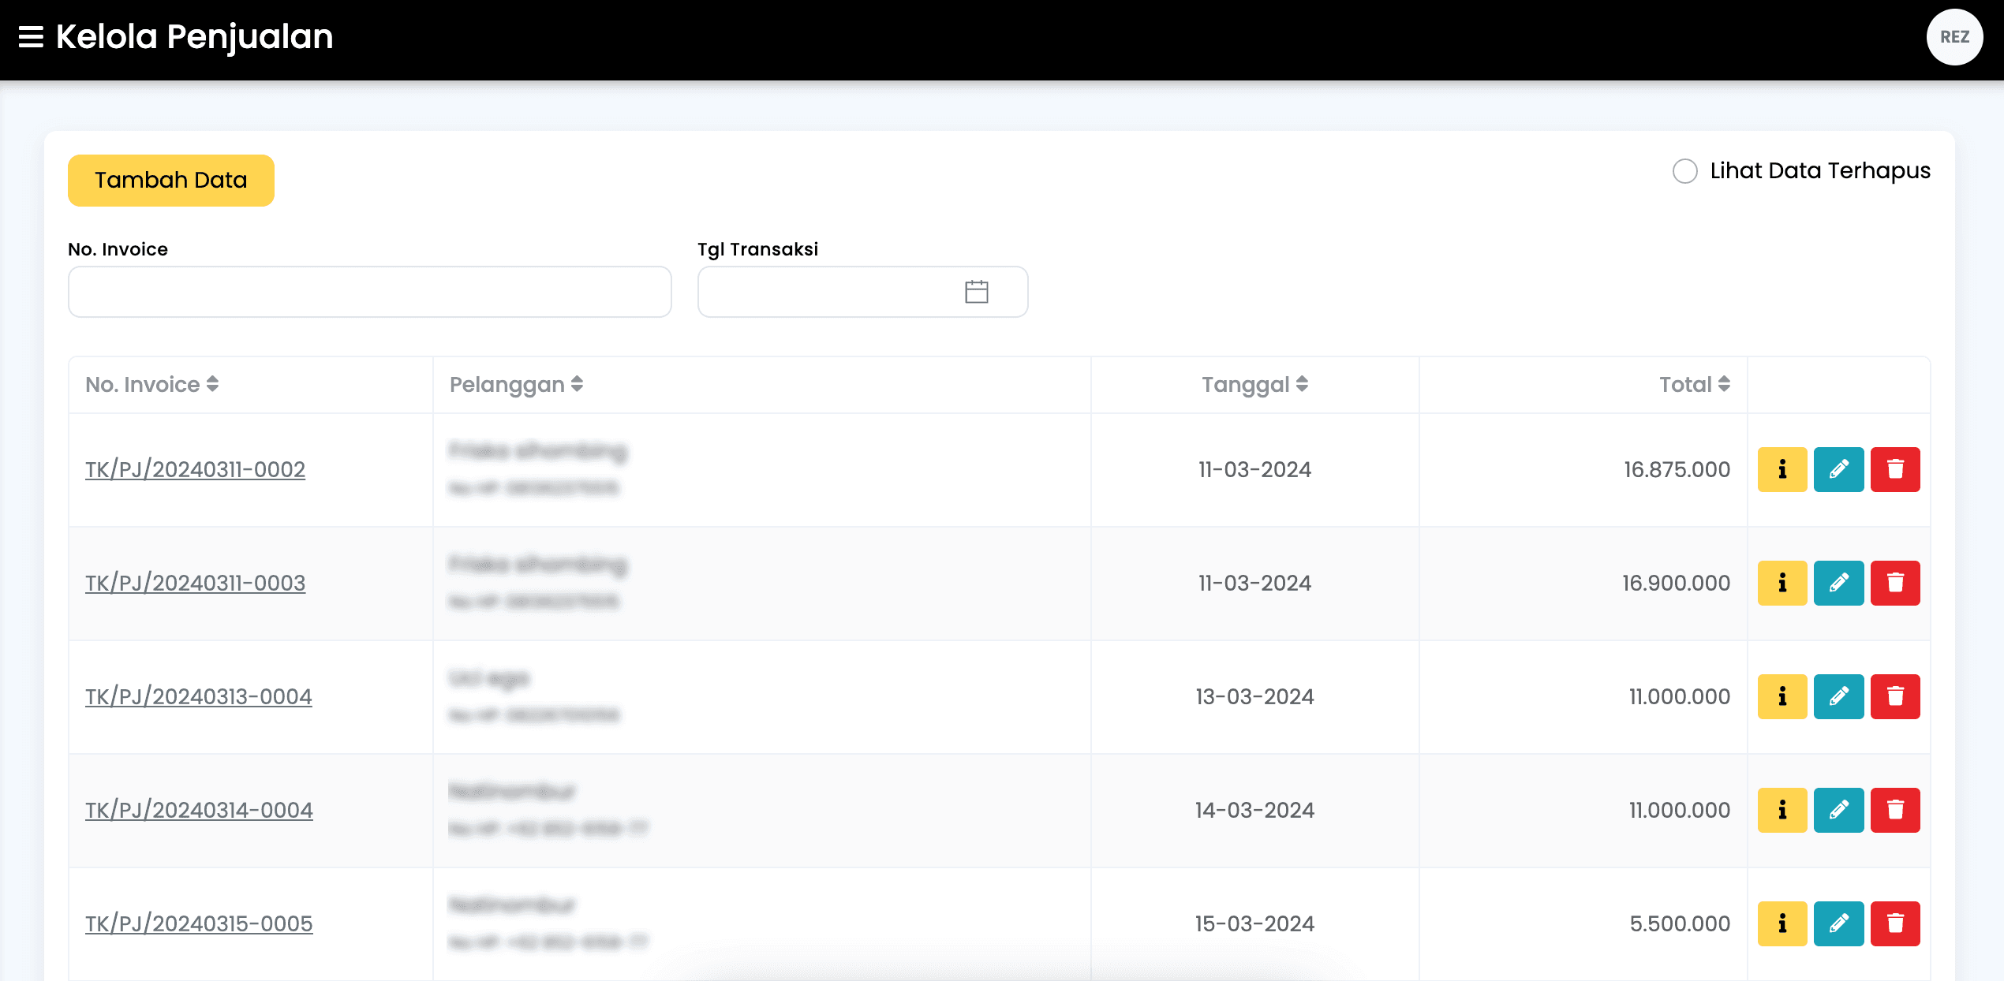Viewport: 2004px width, 981px height.
Task: Open invoice link TK/PJ/20240313-0004
Action: 199,697
